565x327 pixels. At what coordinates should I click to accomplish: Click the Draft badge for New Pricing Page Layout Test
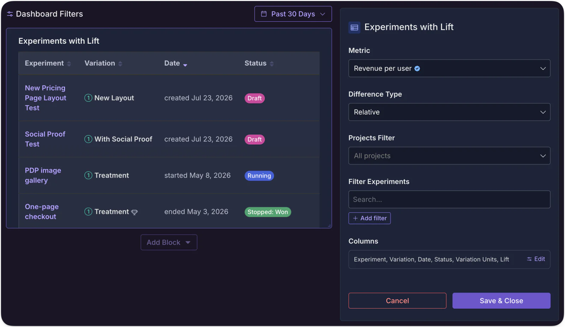255,98
